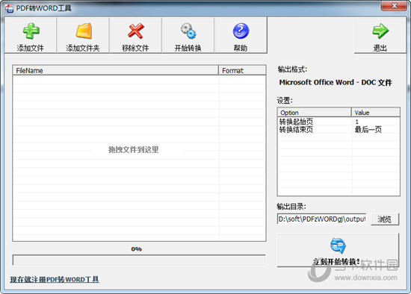
Task: Open 添加文件夹 folder toolbar button
Action: coord(83,35)
